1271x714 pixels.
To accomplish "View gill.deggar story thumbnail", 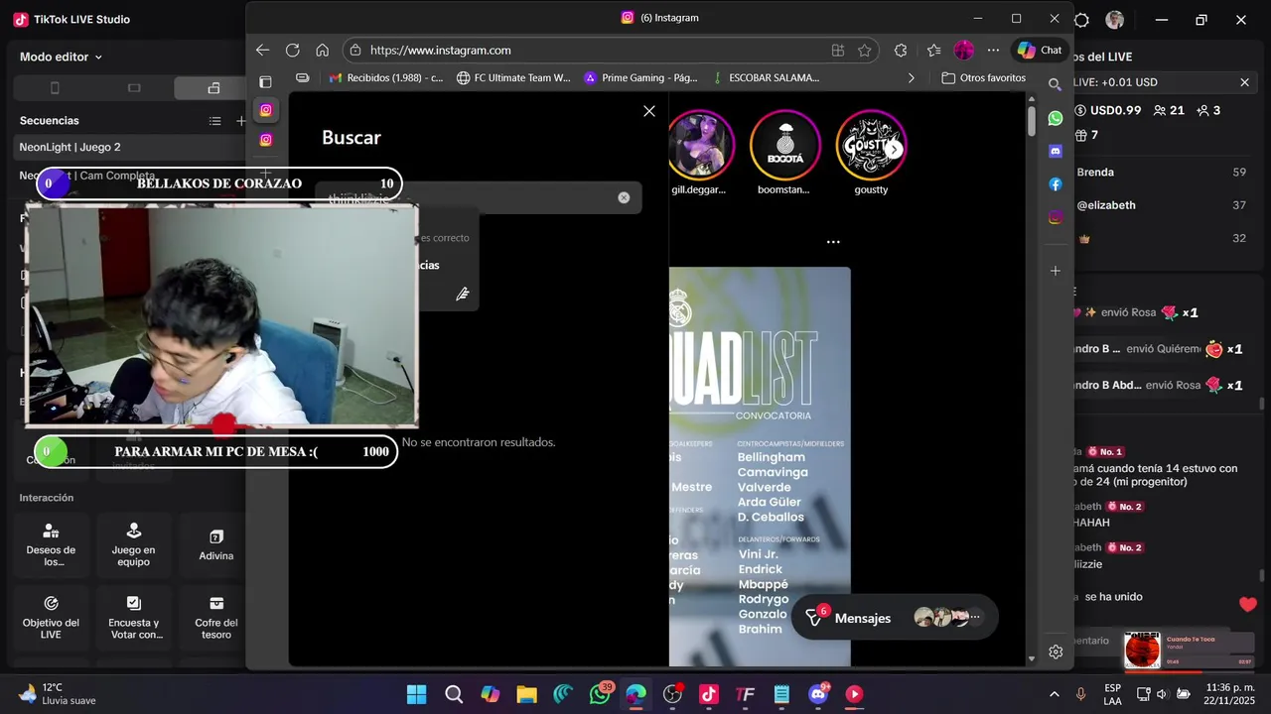I will [699, 145].
